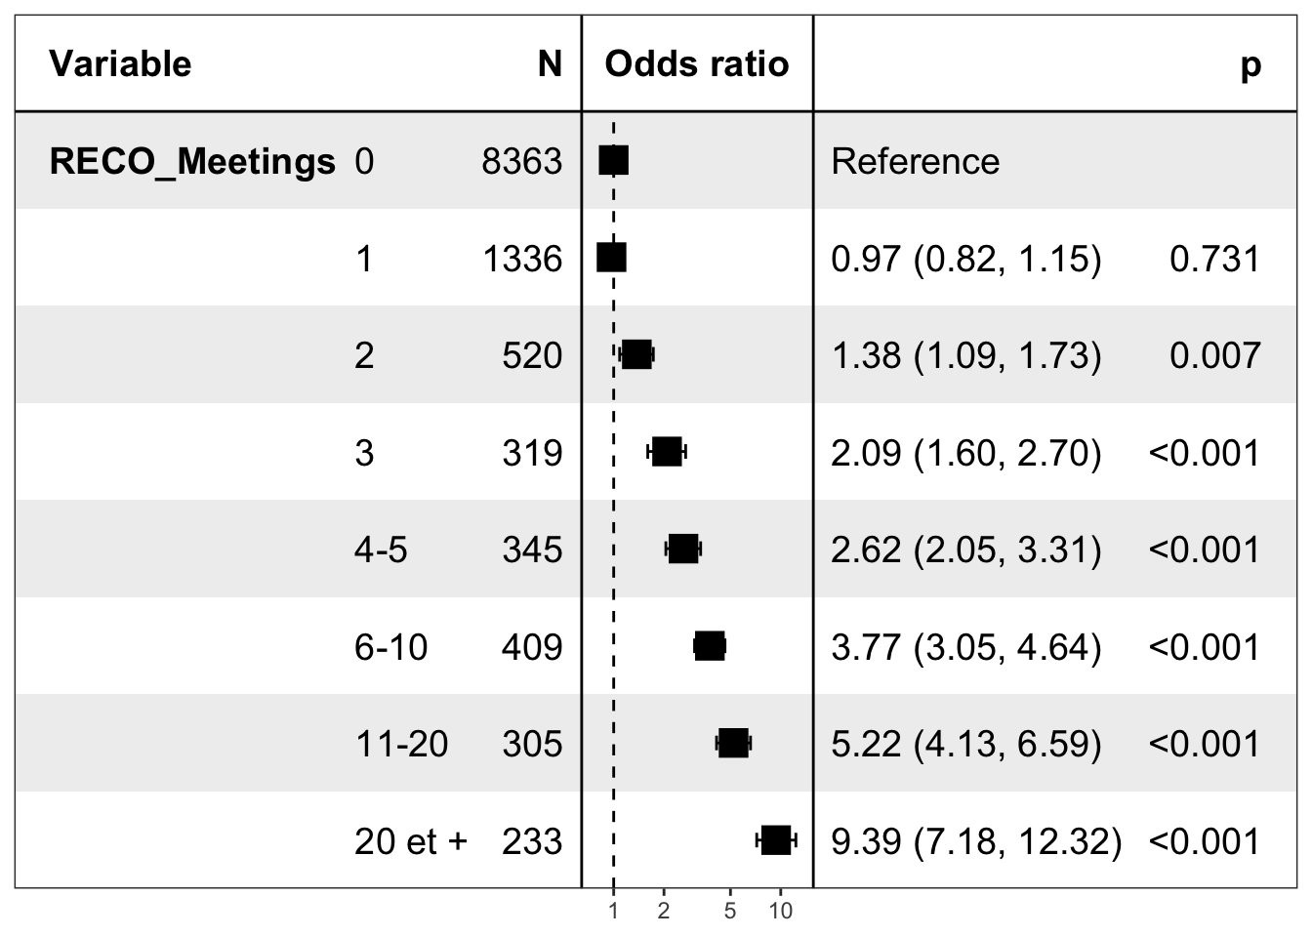Select the RECO_Meetings variable label
1312x937 pixels.
tap(192, 161)
